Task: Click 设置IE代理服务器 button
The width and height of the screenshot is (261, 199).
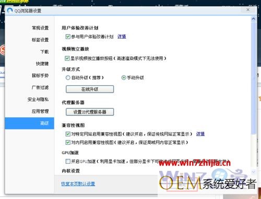Action: pos(90,112)
